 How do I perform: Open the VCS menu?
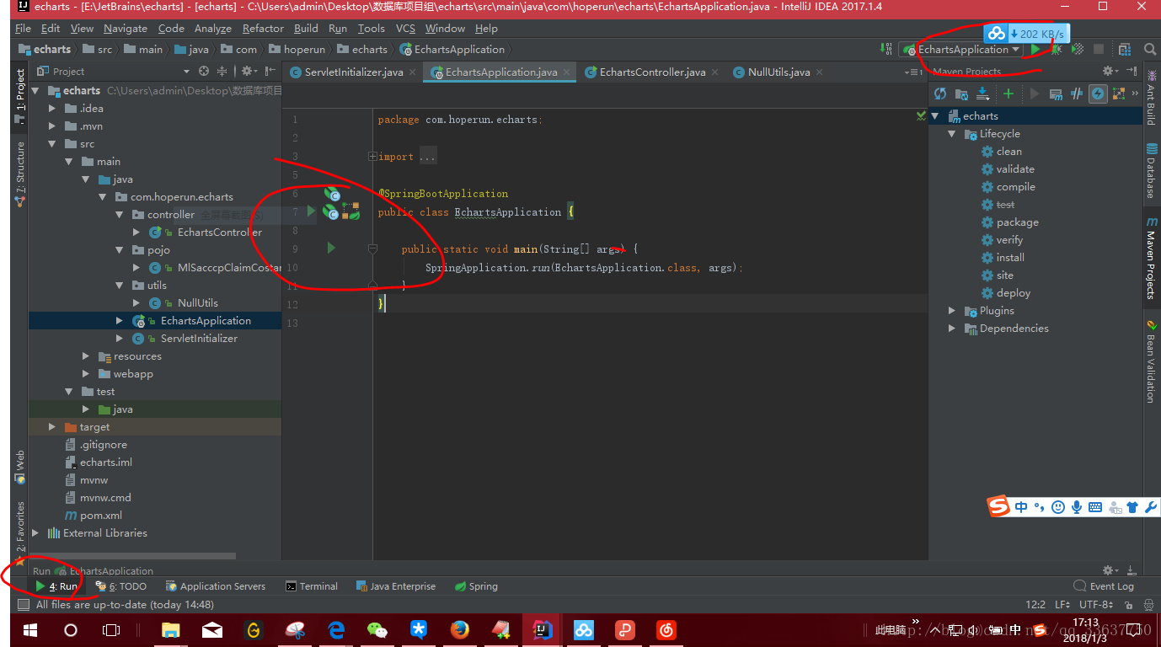406,29
